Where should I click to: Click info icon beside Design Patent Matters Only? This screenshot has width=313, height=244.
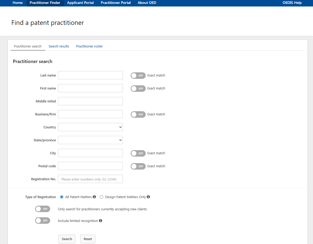point(148,197)
